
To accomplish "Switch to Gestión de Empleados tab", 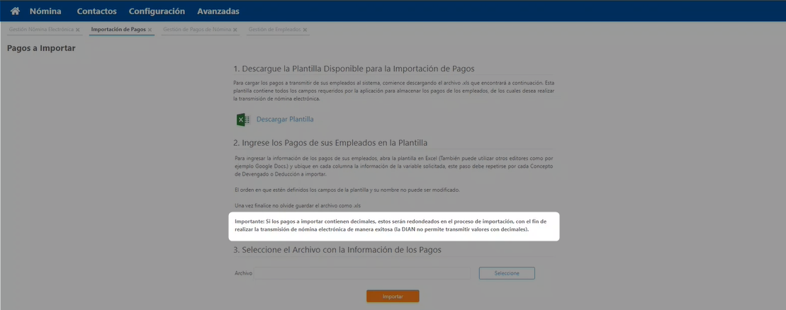I will [x=274, y=30].
